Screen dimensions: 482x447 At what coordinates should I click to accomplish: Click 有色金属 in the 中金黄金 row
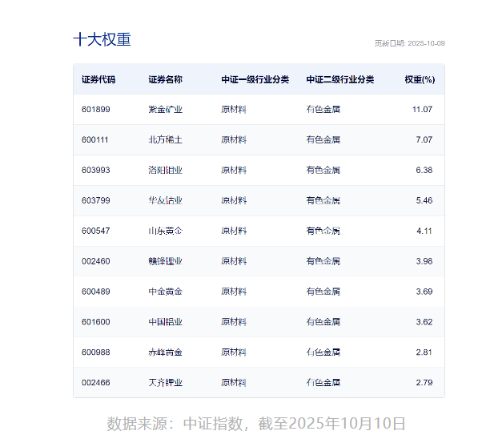[x=323, y=292]
